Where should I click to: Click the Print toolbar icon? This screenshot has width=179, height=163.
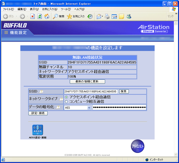point(107,16)
